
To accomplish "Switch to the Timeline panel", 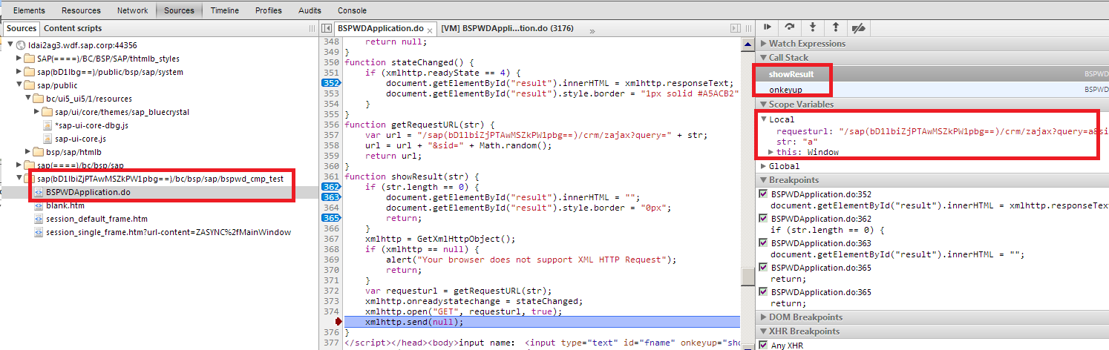I will tap(225, 10).
